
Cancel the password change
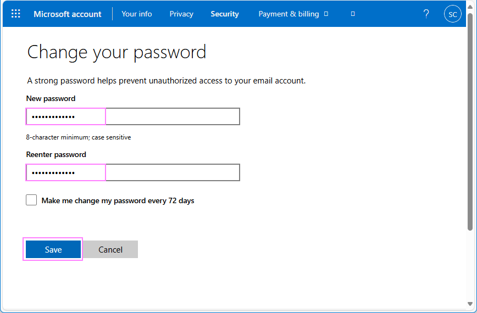tap(110, 249)
